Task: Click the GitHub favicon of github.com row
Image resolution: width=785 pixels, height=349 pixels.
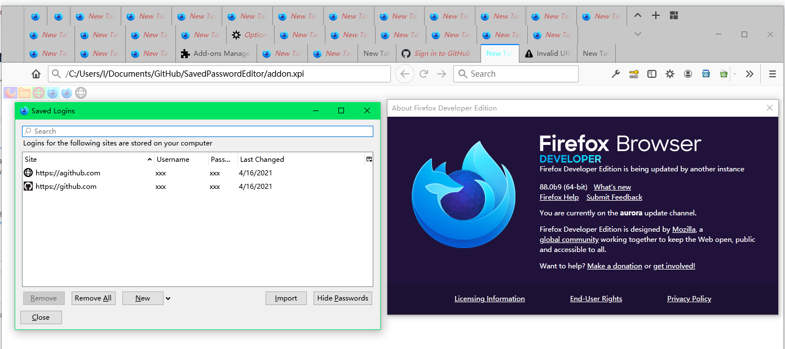Action: tap(28, 187)
